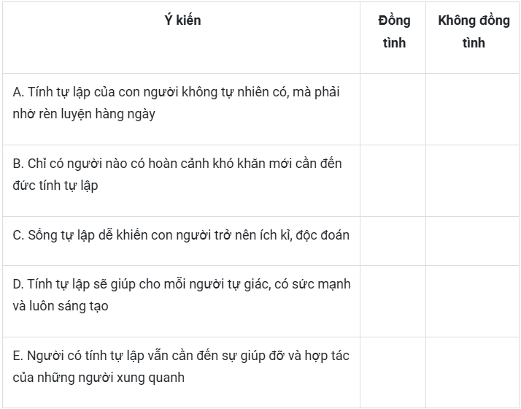Click the 'Ý kiến' column header
This screenshot has width=521, height=409.
click(x=182, y=20)
